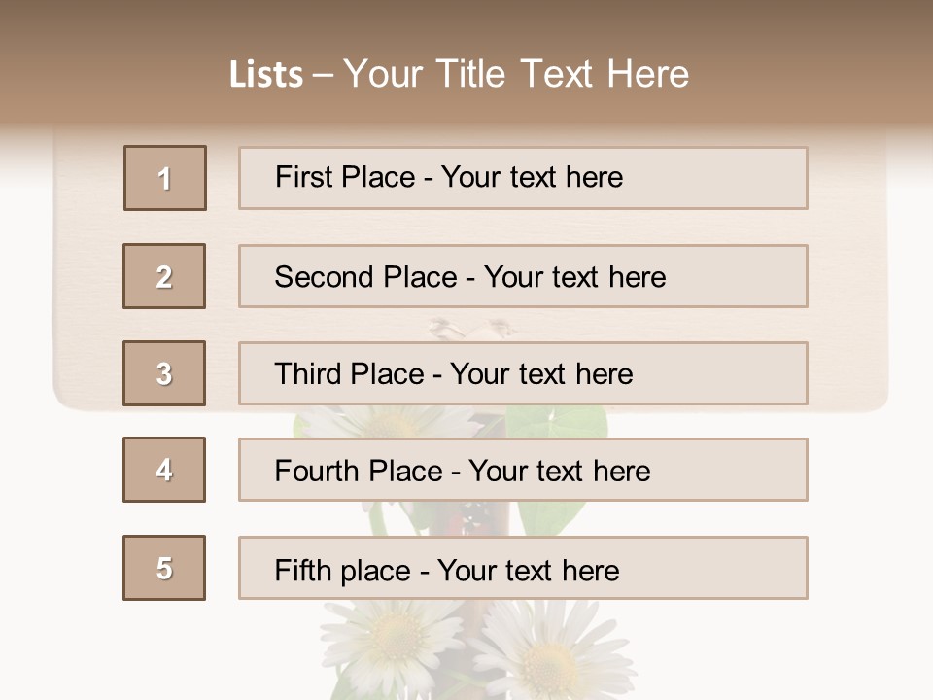Screen dimensions: 933x700
Task: Click the bold 'Lists' word in title
Action: pos(265,75)
